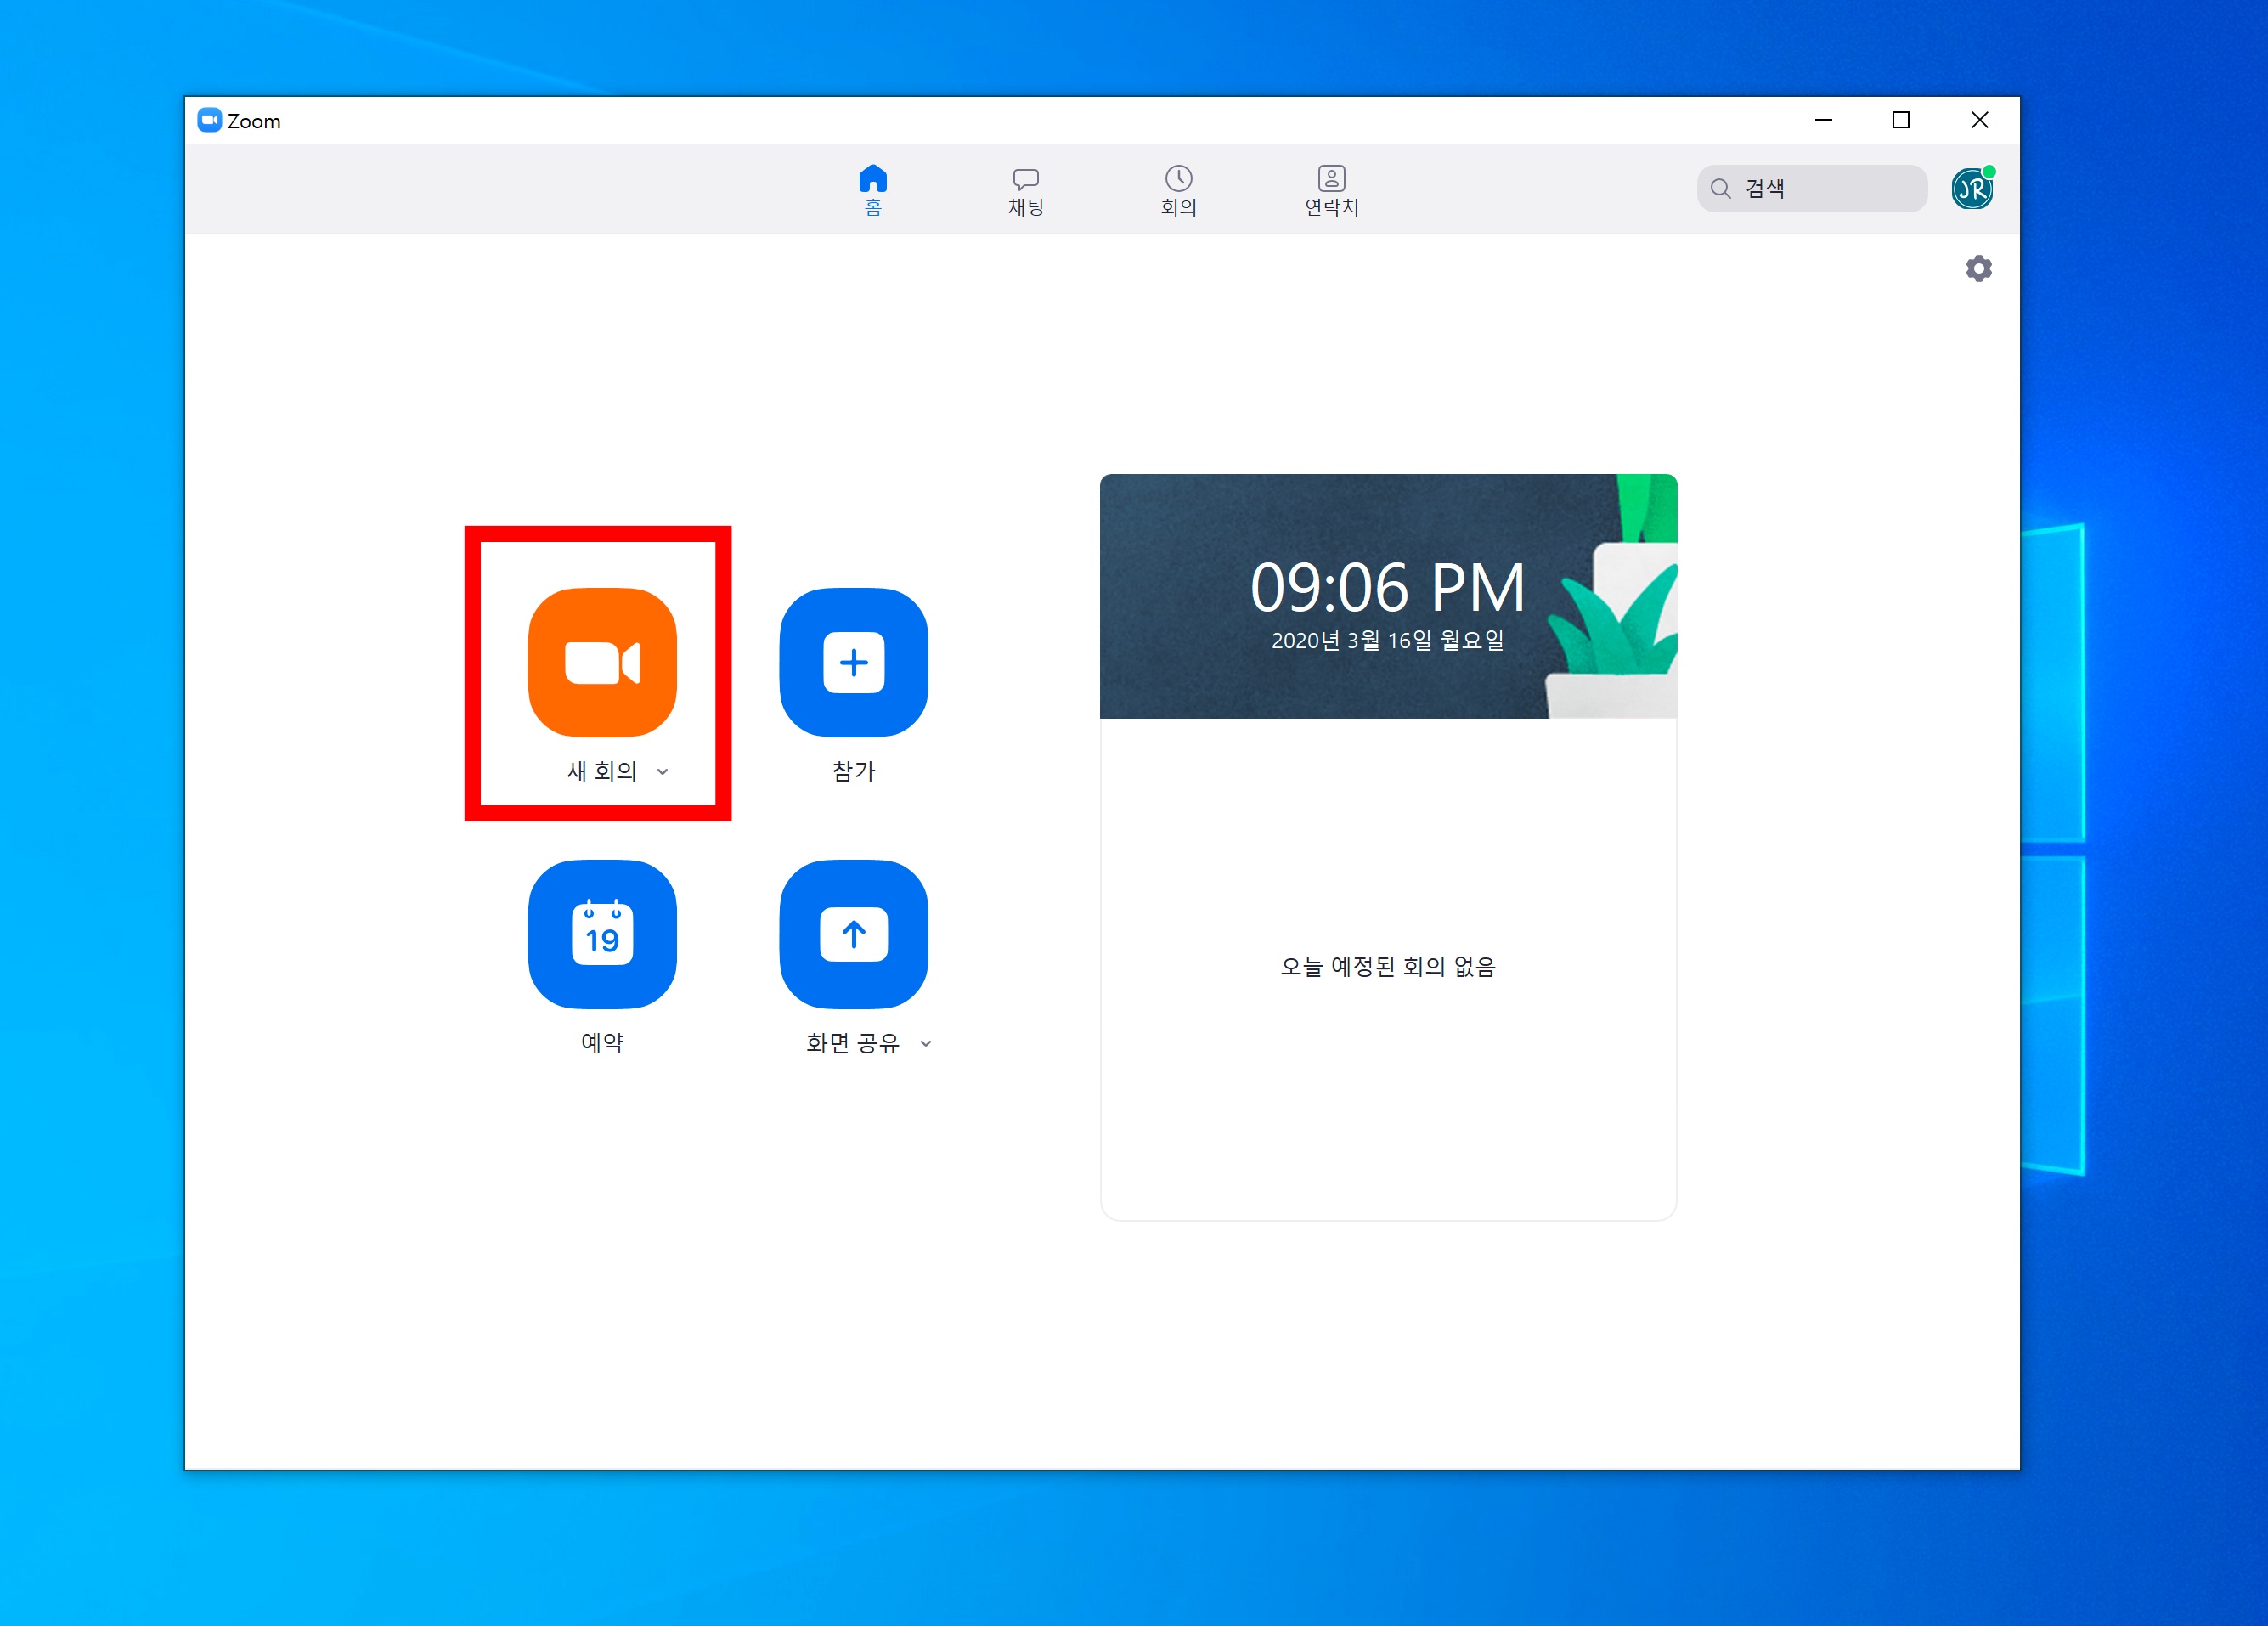Screen dimensions: 2268x1626
Task: Click the magnifier icon in search box
Action: [1720, 188]
